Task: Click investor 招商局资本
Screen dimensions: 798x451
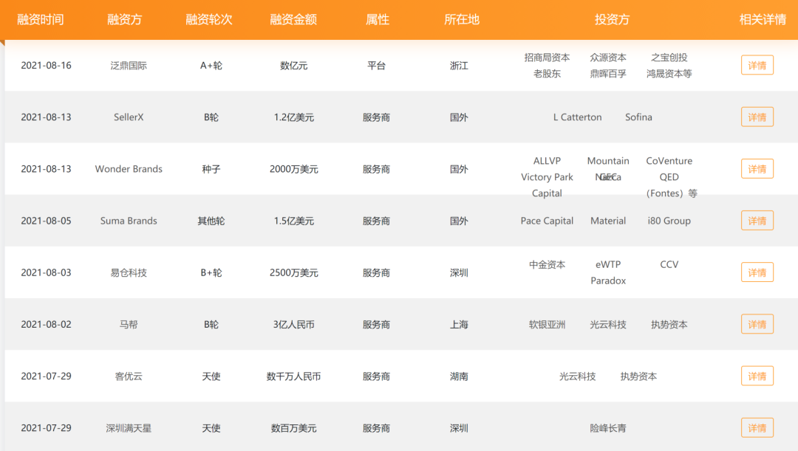Action: pos(547,58)
